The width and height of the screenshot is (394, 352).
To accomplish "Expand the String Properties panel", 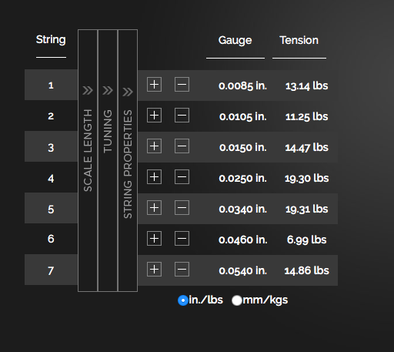I will (128, 160).
